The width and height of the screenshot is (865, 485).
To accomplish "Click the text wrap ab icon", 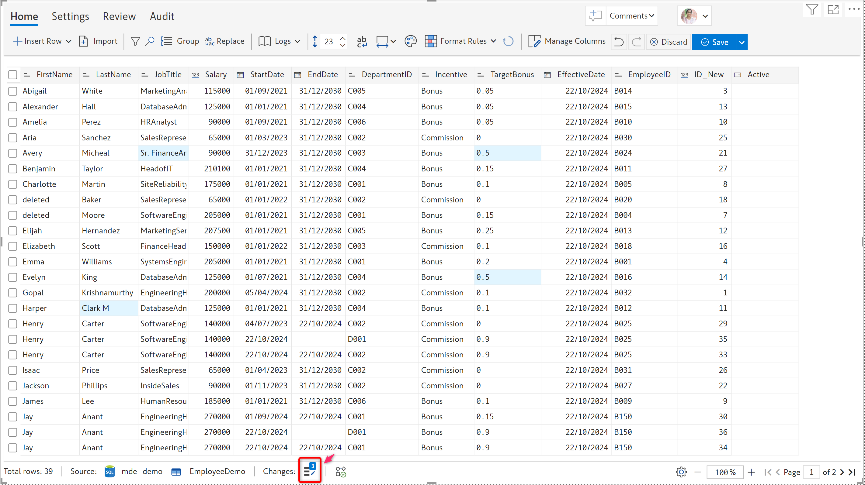I will coord(362,41).
